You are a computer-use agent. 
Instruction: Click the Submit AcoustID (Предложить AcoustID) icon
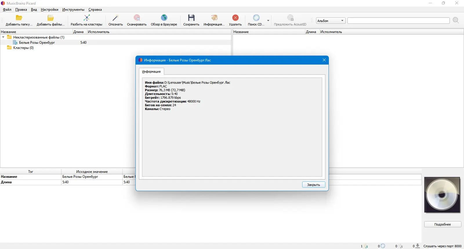click(x=290, y=18)
